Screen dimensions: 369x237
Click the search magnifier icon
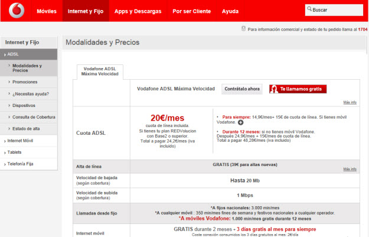[x=309, y=10]
